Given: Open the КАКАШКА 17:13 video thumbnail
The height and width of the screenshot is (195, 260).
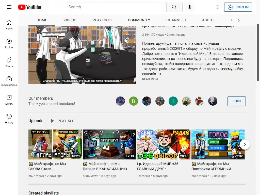Looking at the screenshot, I should (109, 144).
